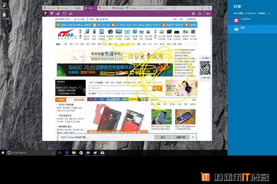Open the 手机版 mobile version link
The image size is (277, 184).
tap(90, 19)
